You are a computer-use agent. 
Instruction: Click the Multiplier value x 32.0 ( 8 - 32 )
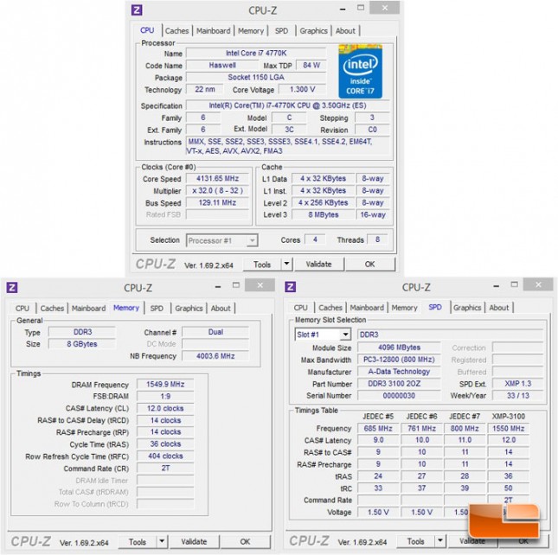click(x=217, y=190)
